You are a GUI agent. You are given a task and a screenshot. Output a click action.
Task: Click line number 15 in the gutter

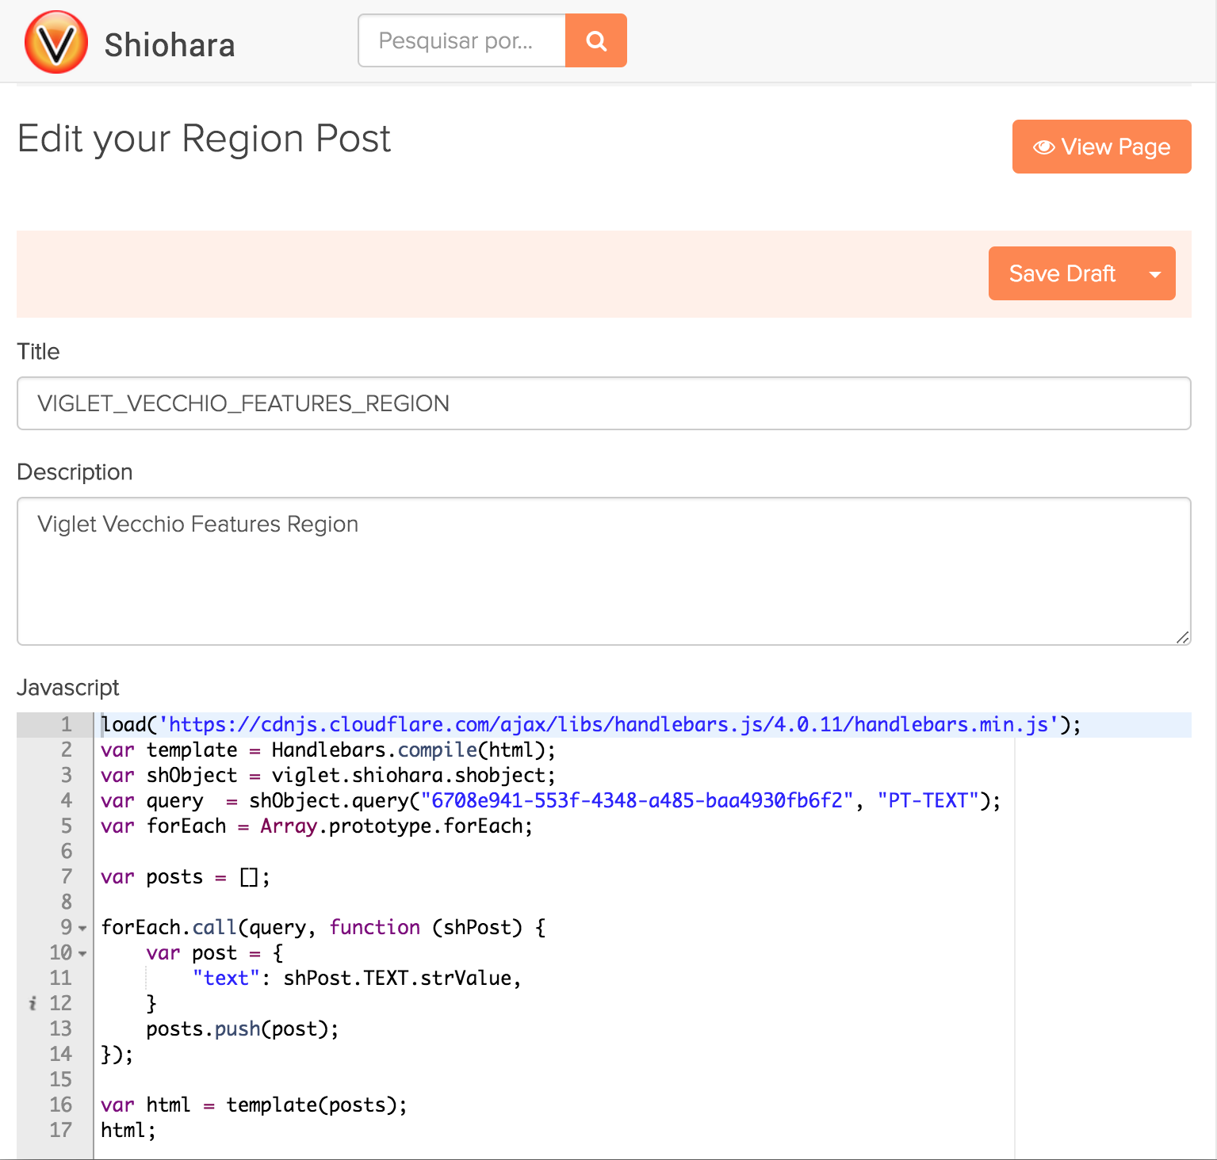[x=61, y=1080]
